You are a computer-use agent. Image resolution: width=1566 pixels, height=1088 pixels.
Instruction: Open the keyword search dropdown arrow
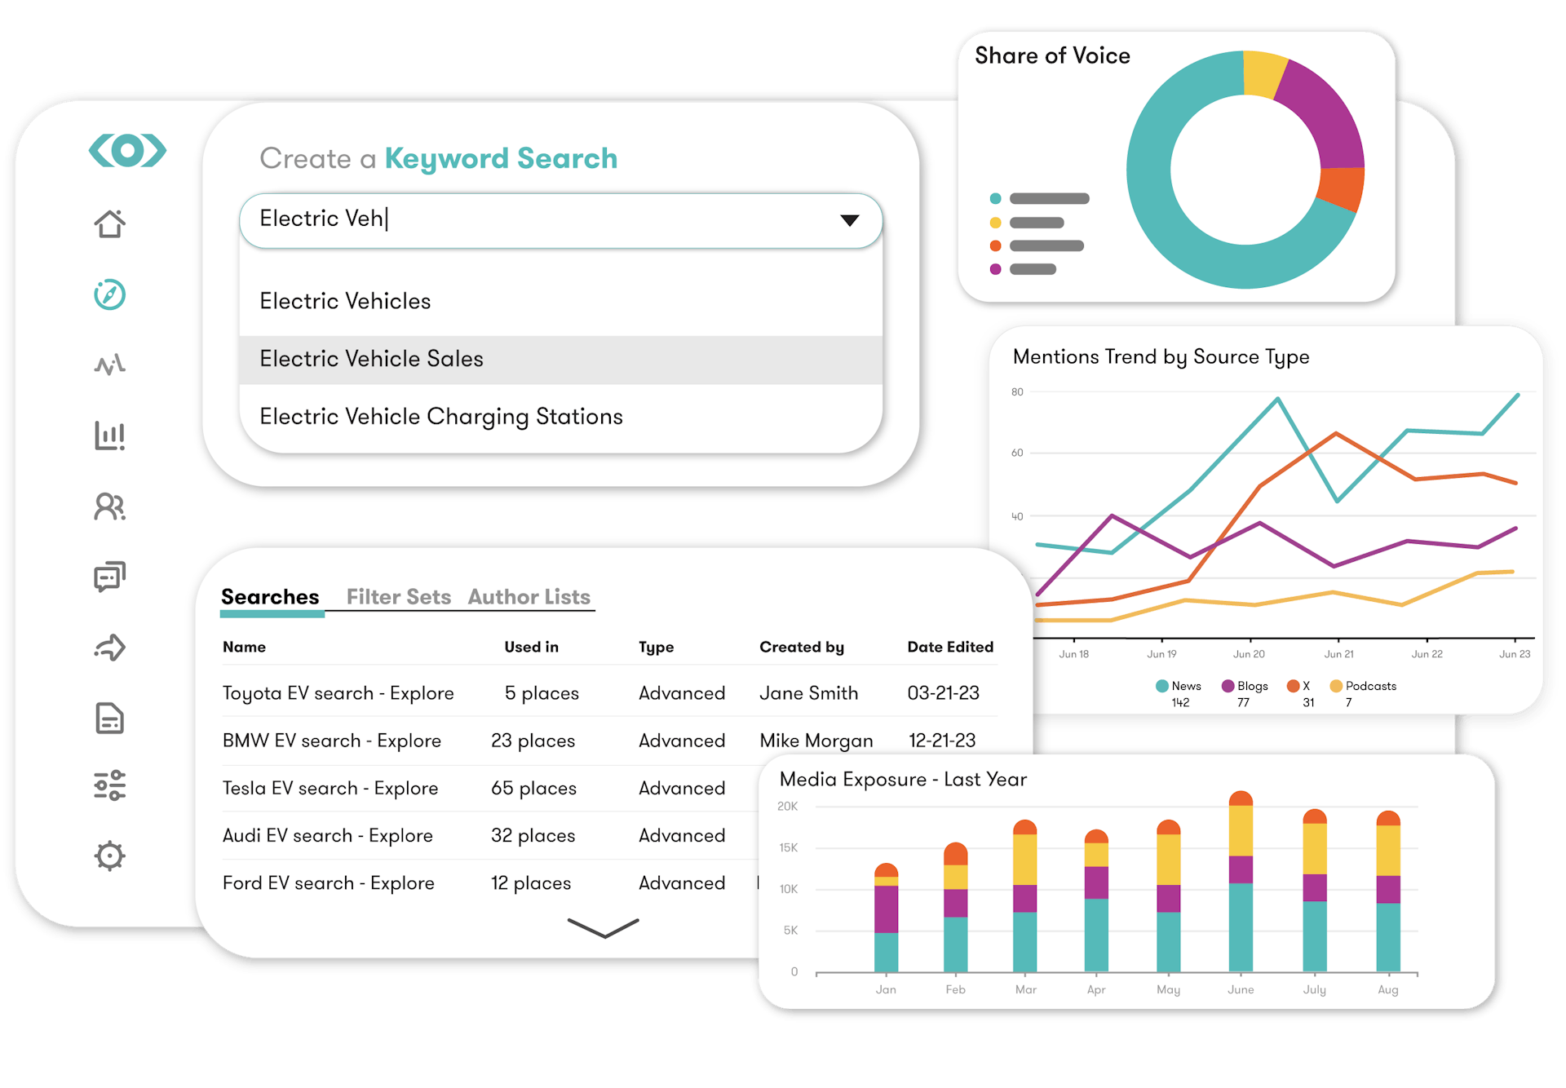(x=849, y=219)
